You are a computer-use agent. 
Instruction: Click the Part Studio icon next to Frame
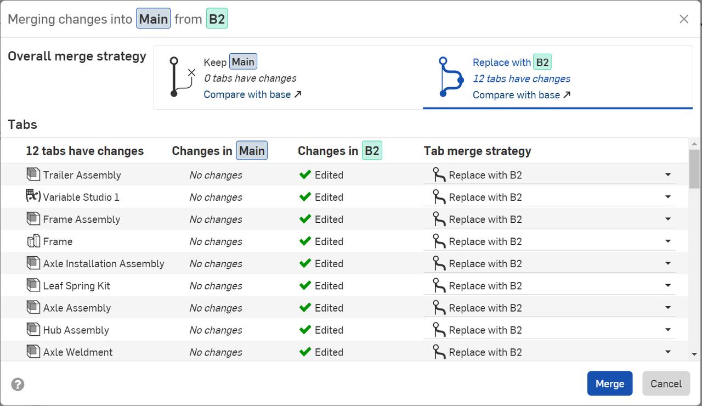[x=33, y=241]
